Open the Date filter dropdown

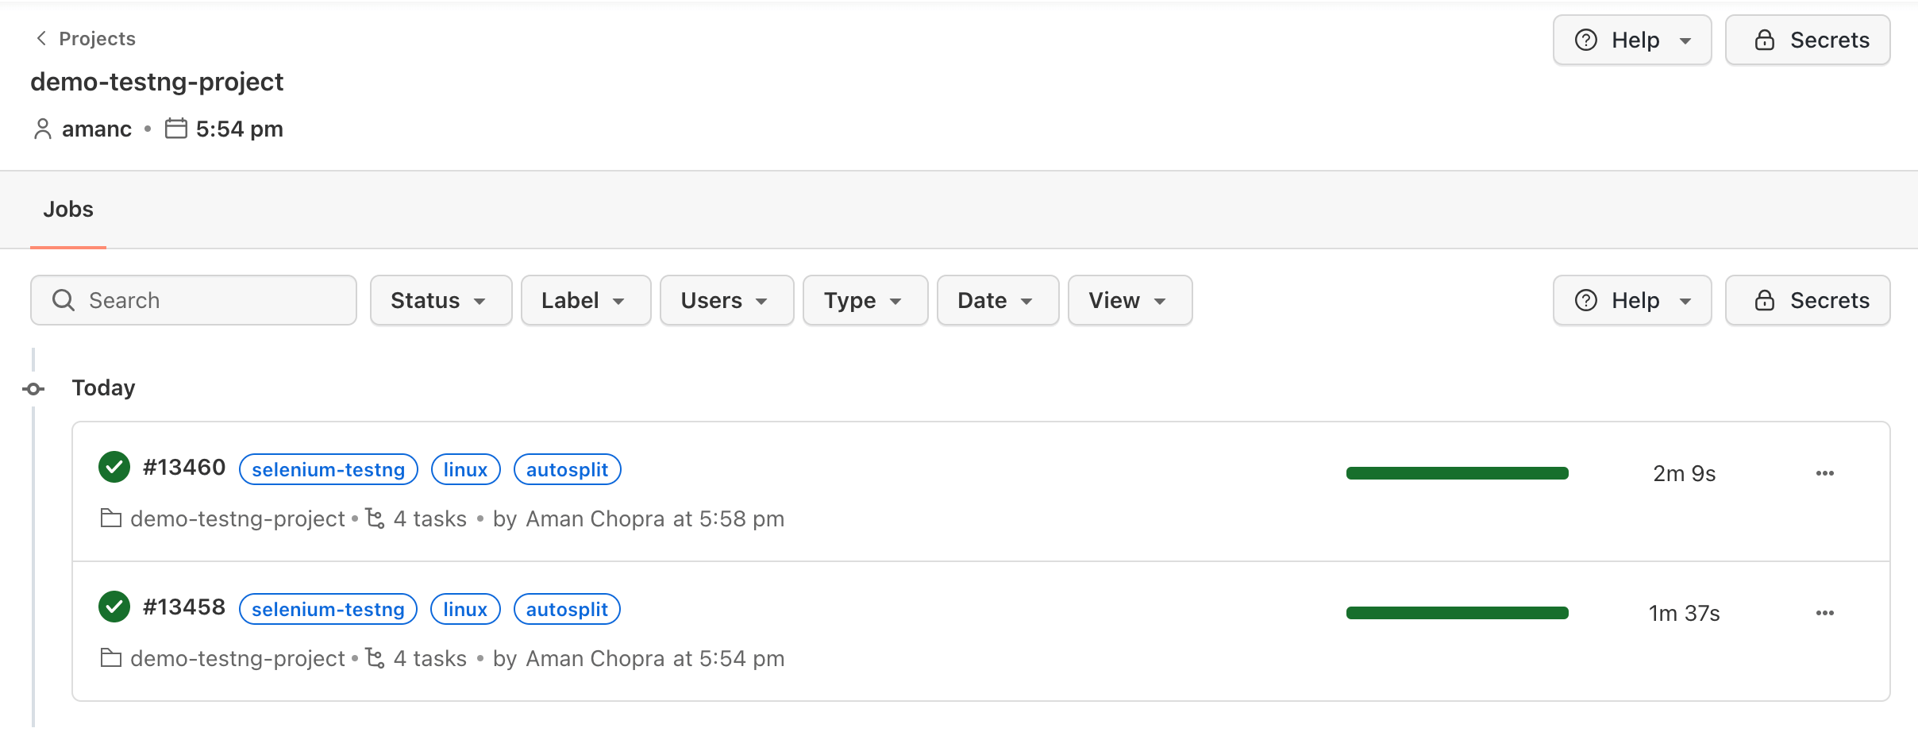pyautogui.click(x=997, y=300)
